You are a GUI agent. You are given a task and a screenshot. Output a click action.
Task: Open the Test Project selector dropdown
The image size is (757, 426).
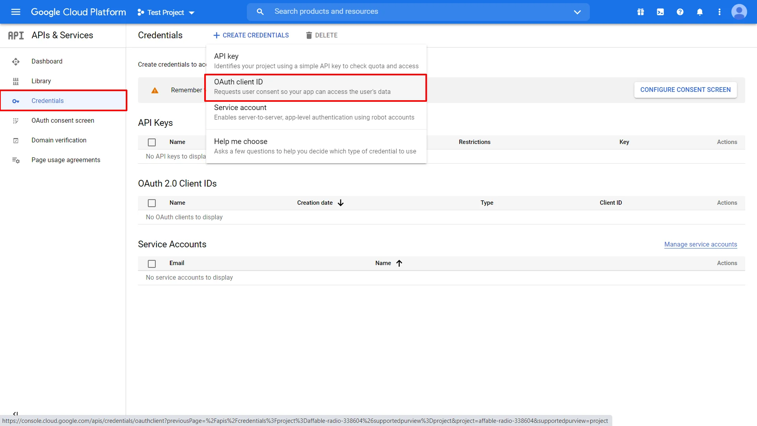pos(166,13)
